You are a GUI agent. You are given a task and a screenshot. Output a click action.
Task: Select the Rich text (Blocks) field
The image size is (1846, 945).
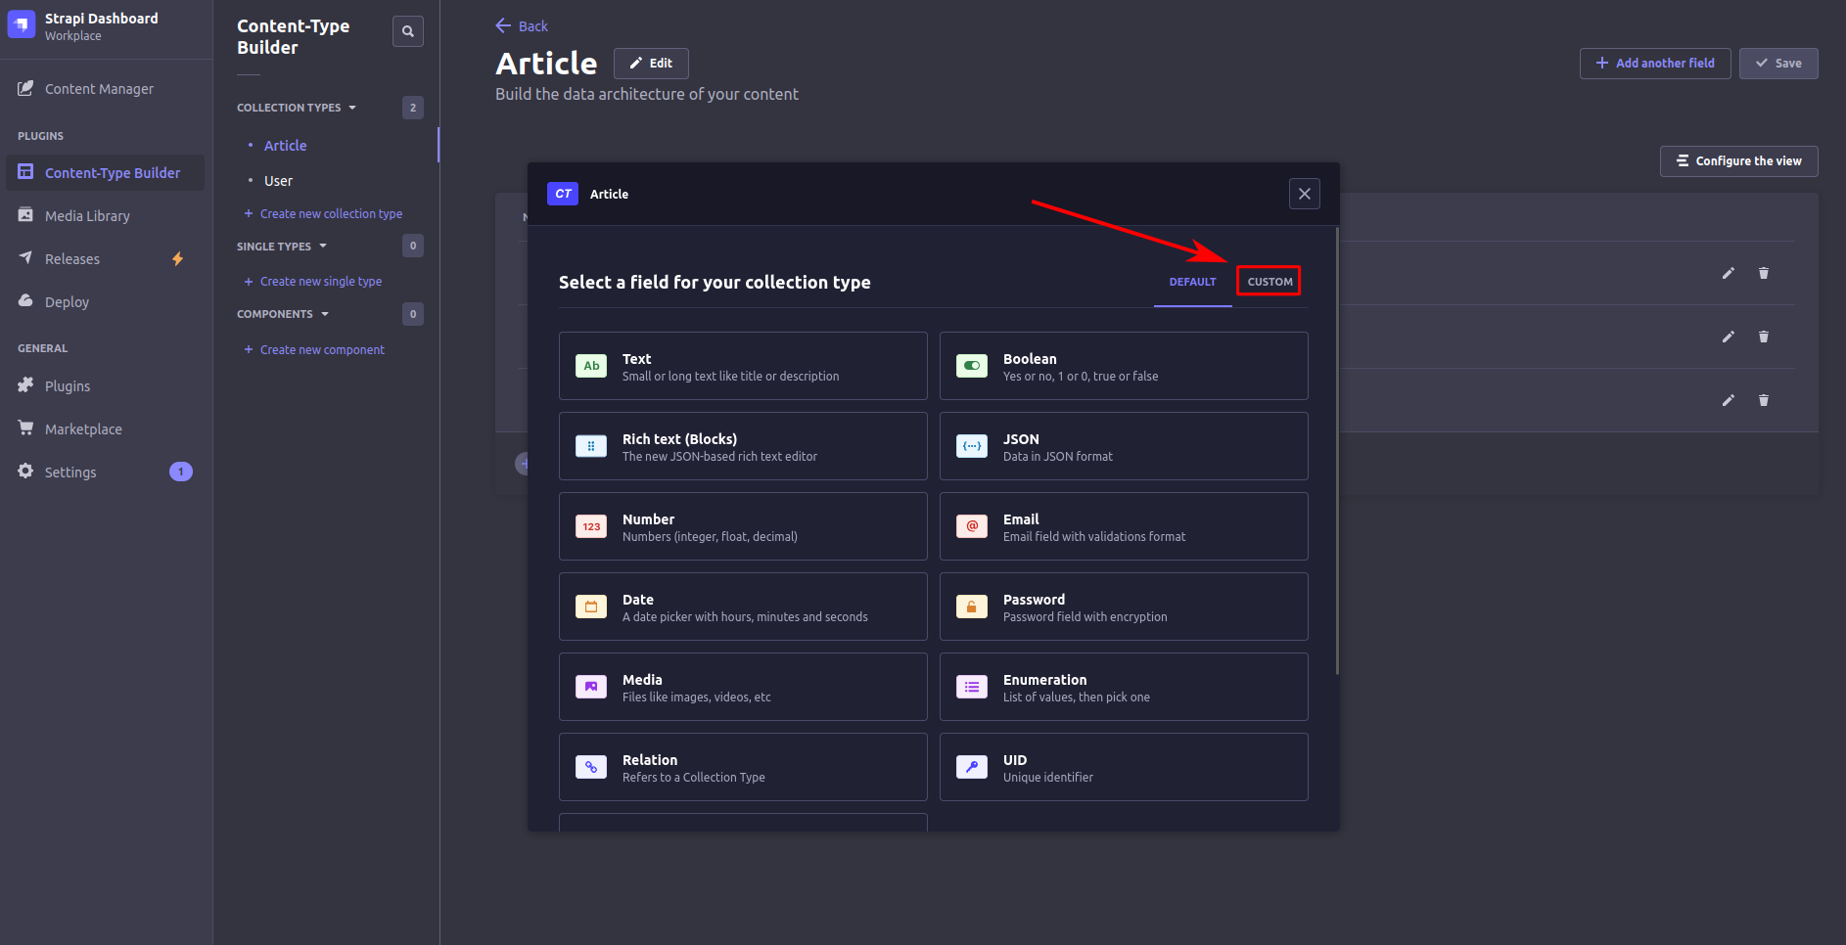[x=743, y=446]
